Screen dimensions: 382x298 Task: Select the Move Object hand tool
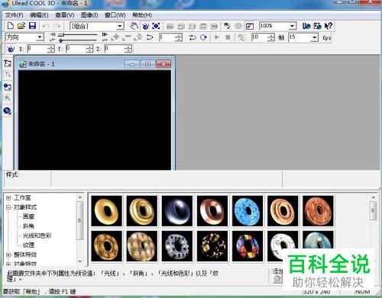(134, 26)
